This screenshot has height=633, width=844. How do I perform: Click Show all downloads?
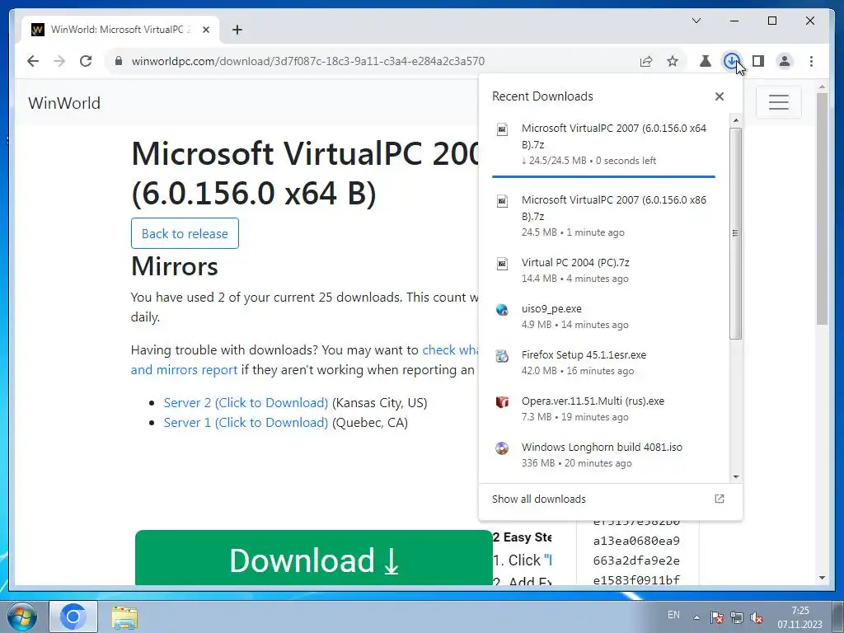(x=539, y=499)
